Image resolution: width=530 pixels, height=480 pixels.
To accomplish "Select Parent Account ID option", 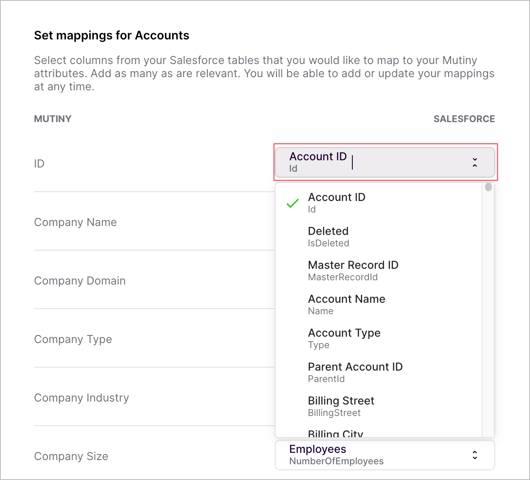I will [x=355, y=372].
